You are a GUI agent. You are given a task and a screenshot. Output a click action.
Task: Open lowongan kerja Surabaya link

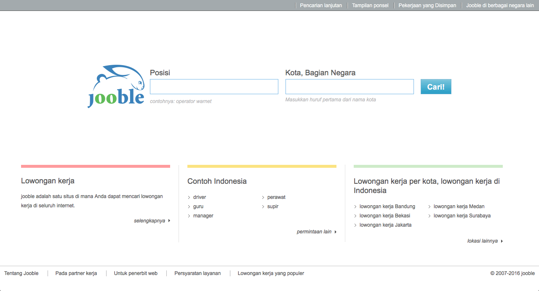point(462,216)
